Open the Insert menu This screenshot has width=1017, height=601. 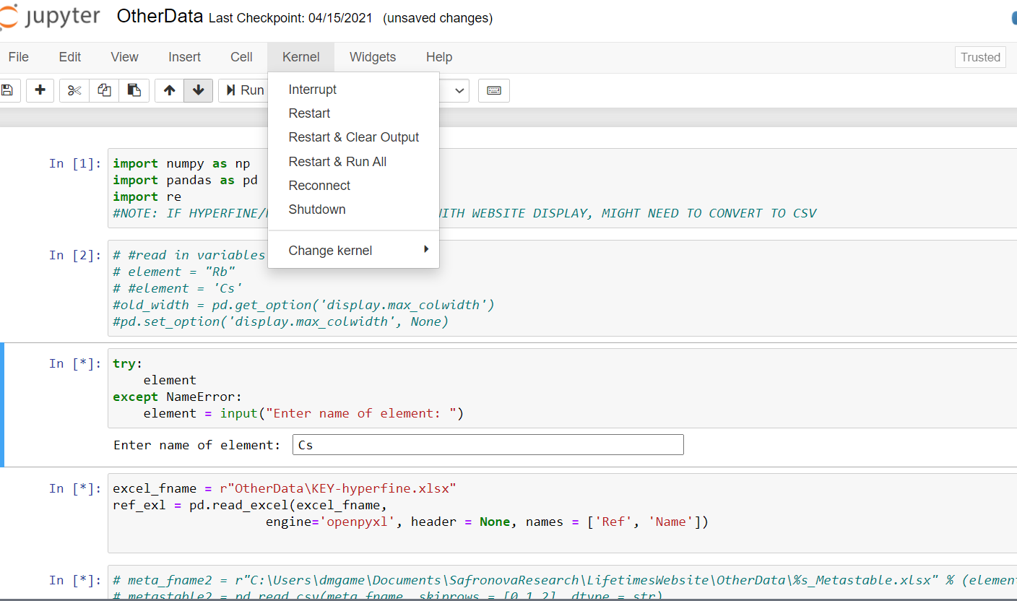184,57
